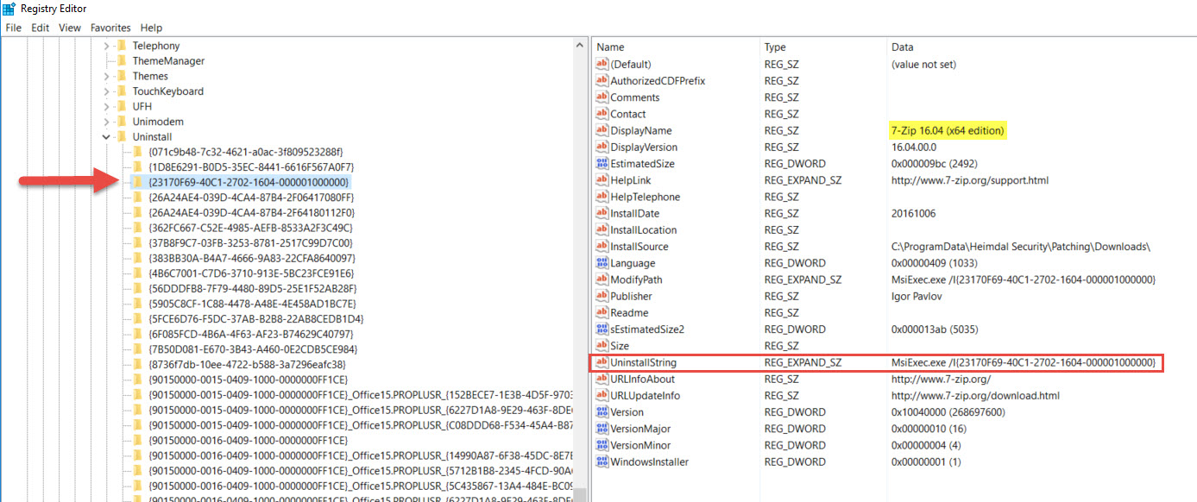The width and height of the screenshot is (1197, 502).
Task: Click folder icon of {362FC667-C52E-4985-AEFB-8533A2F3C49C}
Action: point(138,228)
